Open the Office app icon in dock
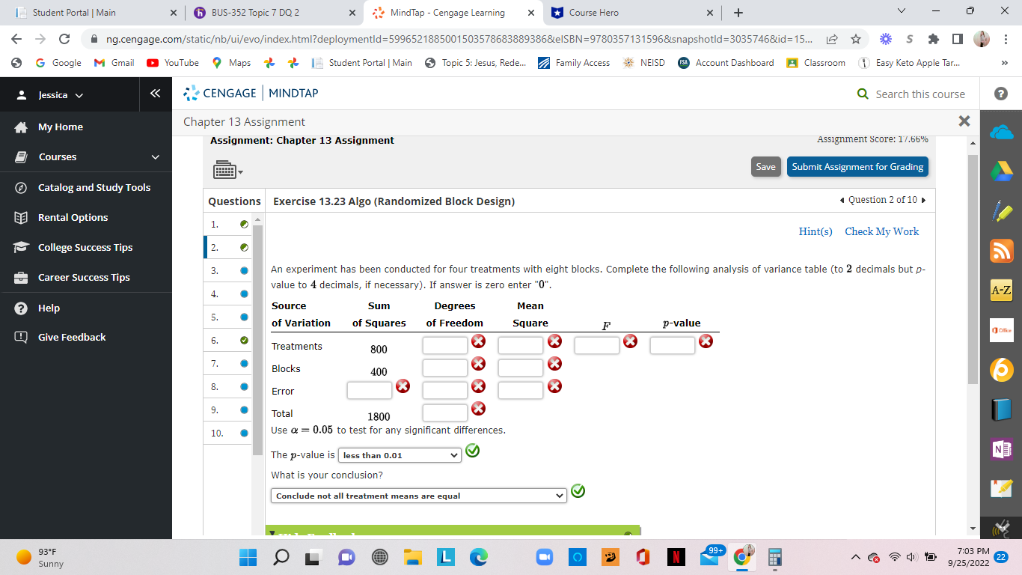 coord(1002,329)
